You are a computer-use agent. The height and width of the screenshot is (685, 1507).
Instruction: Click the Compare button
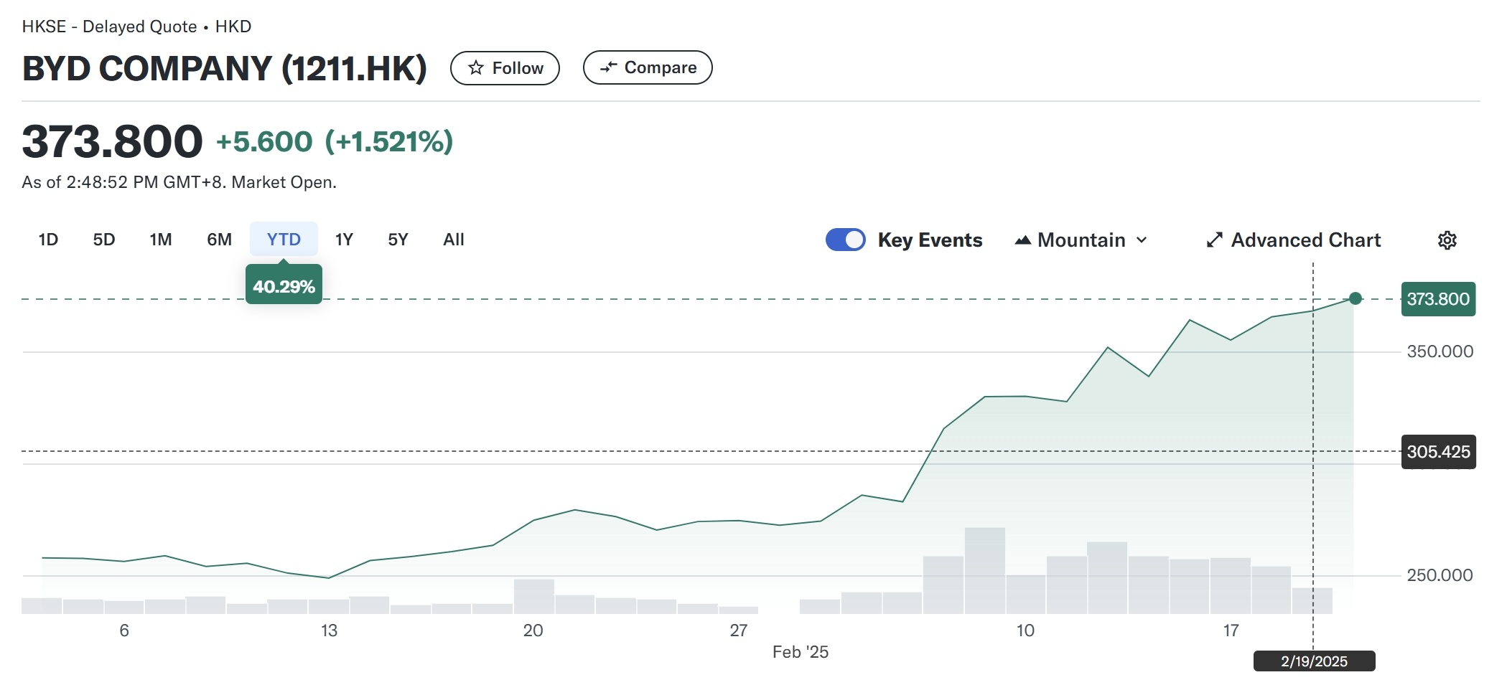(648, 67)
